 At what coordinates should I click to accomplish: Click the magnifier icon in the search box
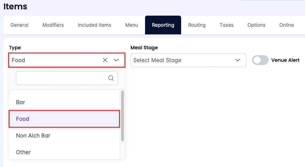click(111, 78)
